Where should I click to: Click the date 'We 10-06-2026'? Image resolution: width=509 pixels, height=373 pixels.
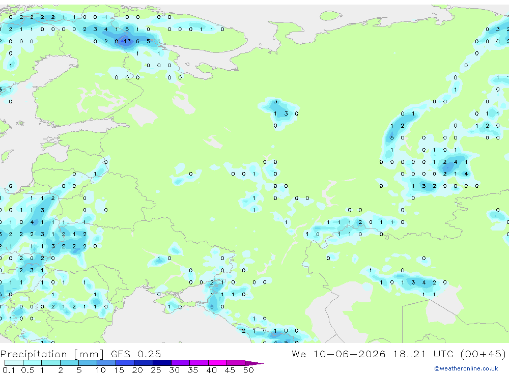tap(338, 354)
